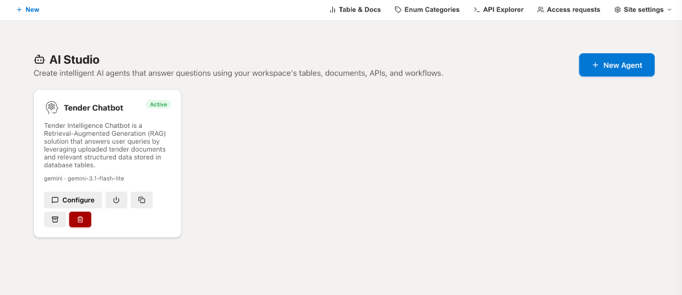This screenshot has width=682, height=295.
Task: Click the New button at top left
Action: pyautogui.click(x=28, y=9)
